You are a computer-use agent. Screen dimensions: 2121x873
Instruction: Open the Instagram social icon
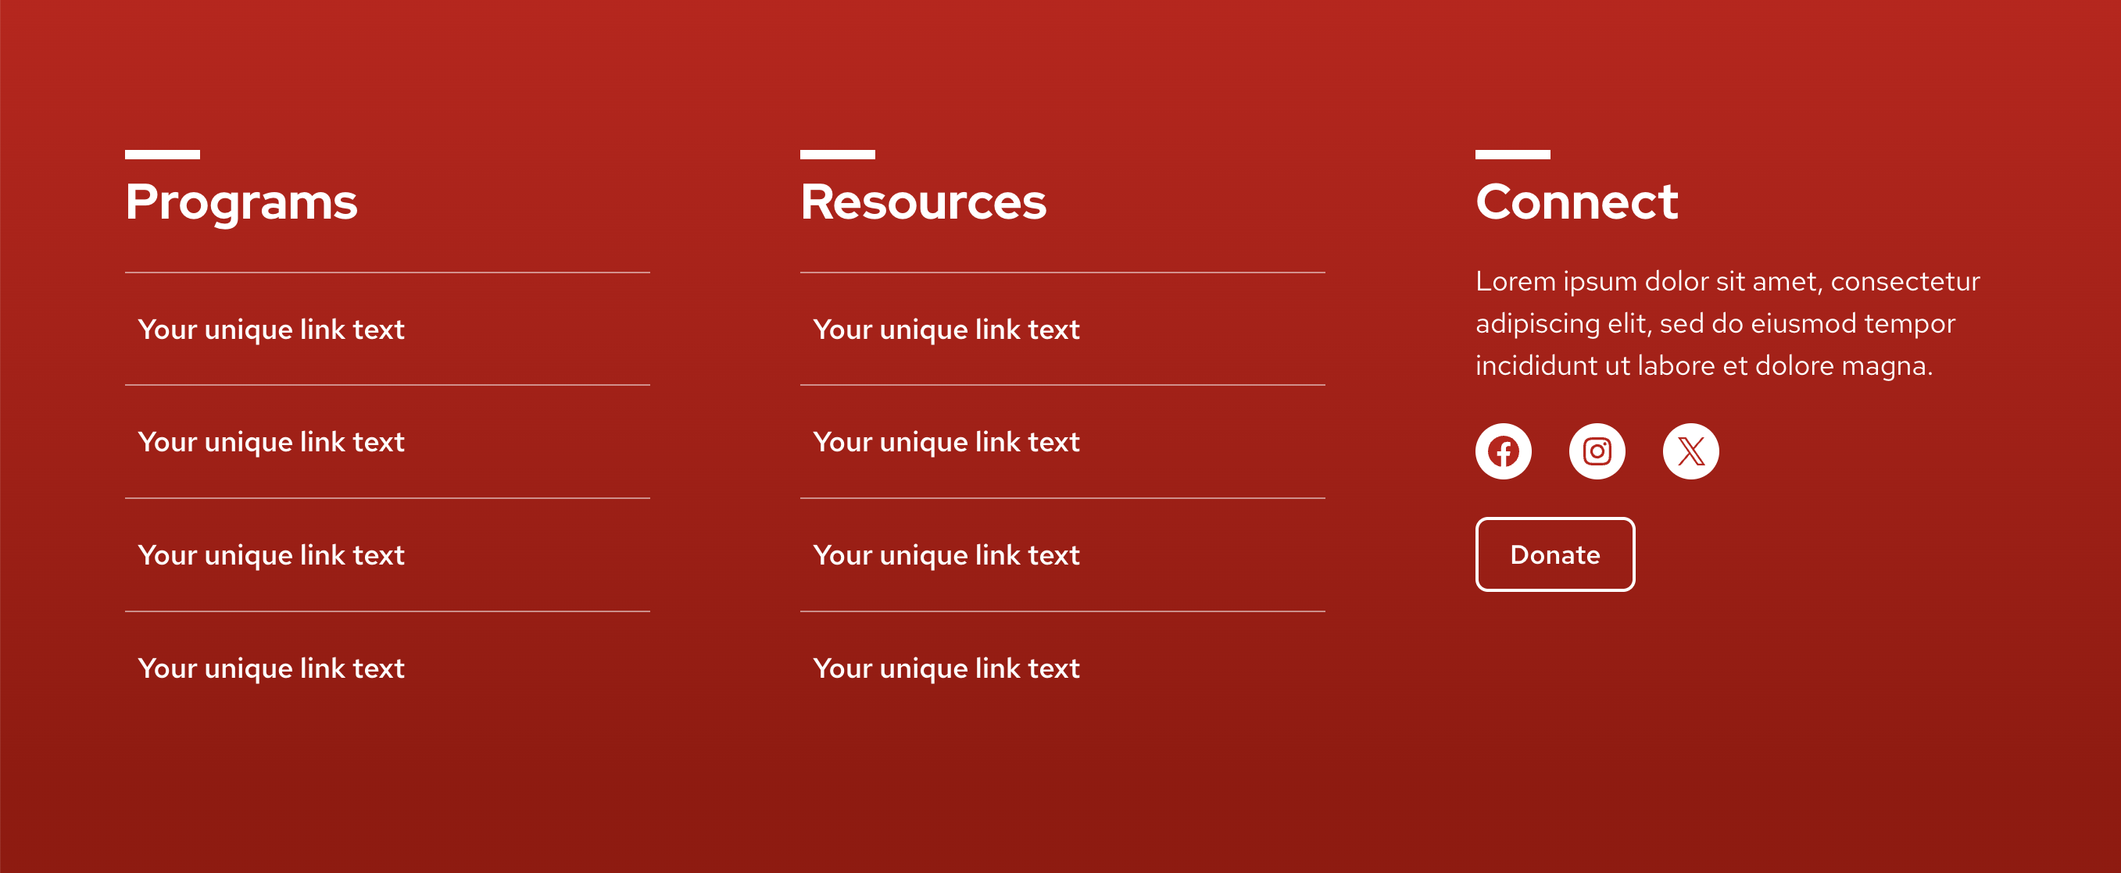pos(1597,451)
